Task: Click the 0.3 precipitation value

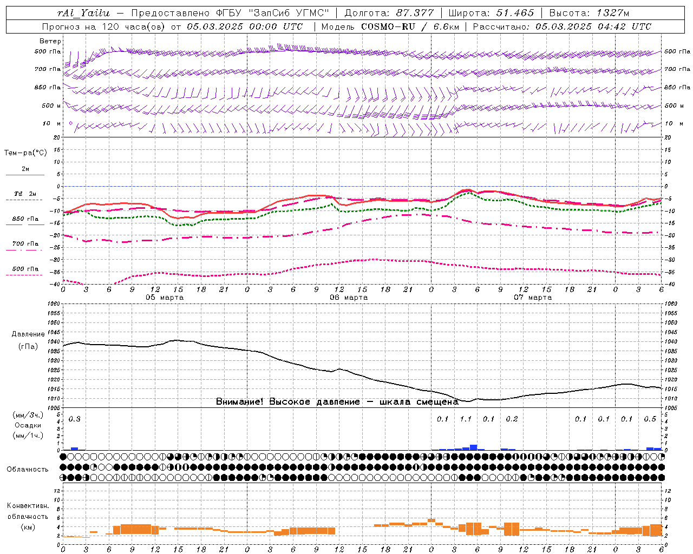Action: (74, 419)
